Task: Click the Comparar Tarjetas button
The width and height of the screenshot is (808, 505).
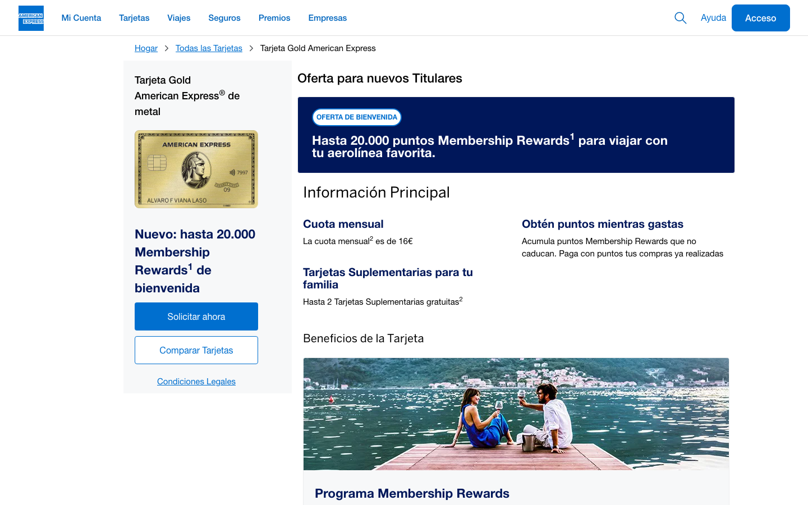Action: coord(196,350)
